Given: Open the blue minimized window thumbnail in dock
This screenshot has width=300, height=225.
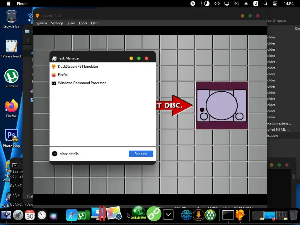Looking at the screenshot, I should pyautogui.click(x=270, y=215).
